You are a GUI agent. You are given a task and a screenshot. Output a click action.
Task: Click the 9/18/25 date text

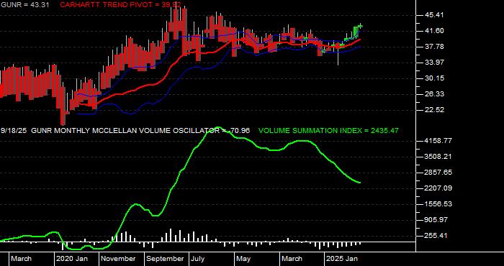point(14,131)
